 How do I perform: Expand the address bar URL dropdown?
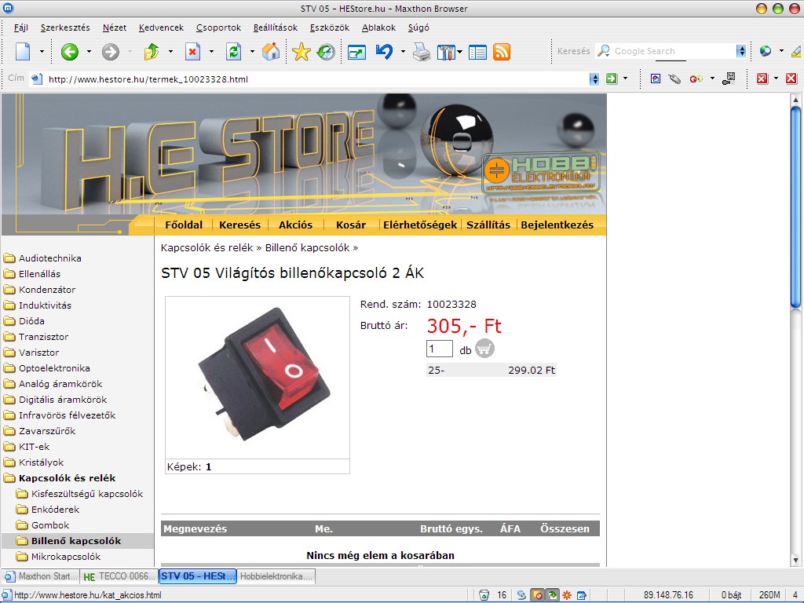pos(594,79)
